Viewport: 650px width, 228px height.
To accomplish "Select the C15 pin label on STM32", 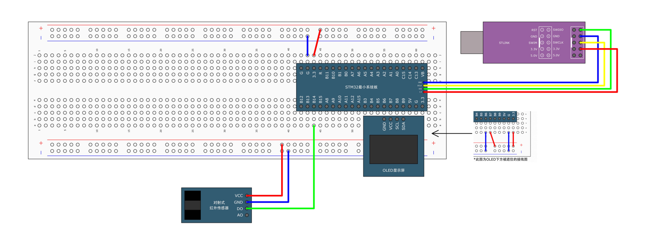I will [403, 75].
